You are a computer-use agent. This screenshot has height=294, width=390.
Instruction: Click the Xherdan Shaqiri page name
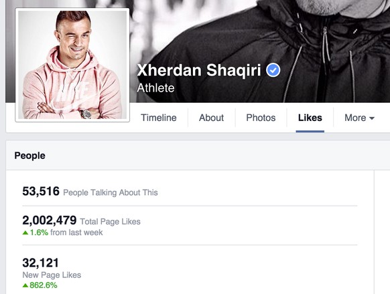click(x=199, y=70)
